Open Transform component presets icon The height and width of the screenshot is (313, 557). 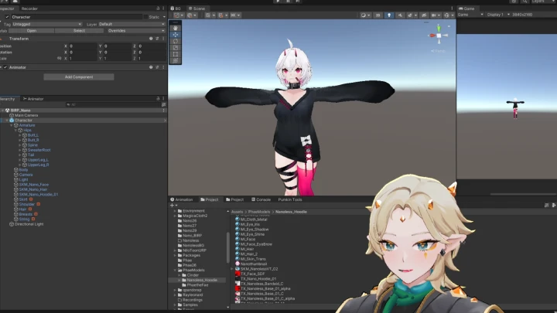157,39
